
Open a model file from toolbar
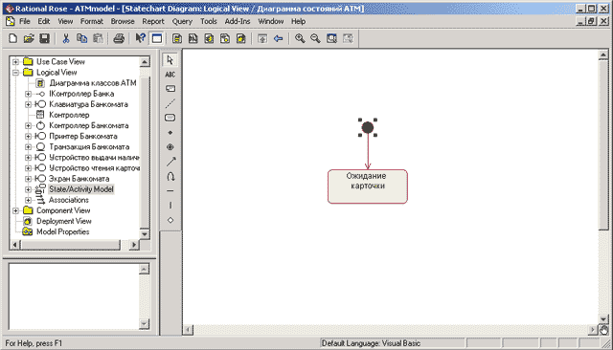(x=29, y=38)
